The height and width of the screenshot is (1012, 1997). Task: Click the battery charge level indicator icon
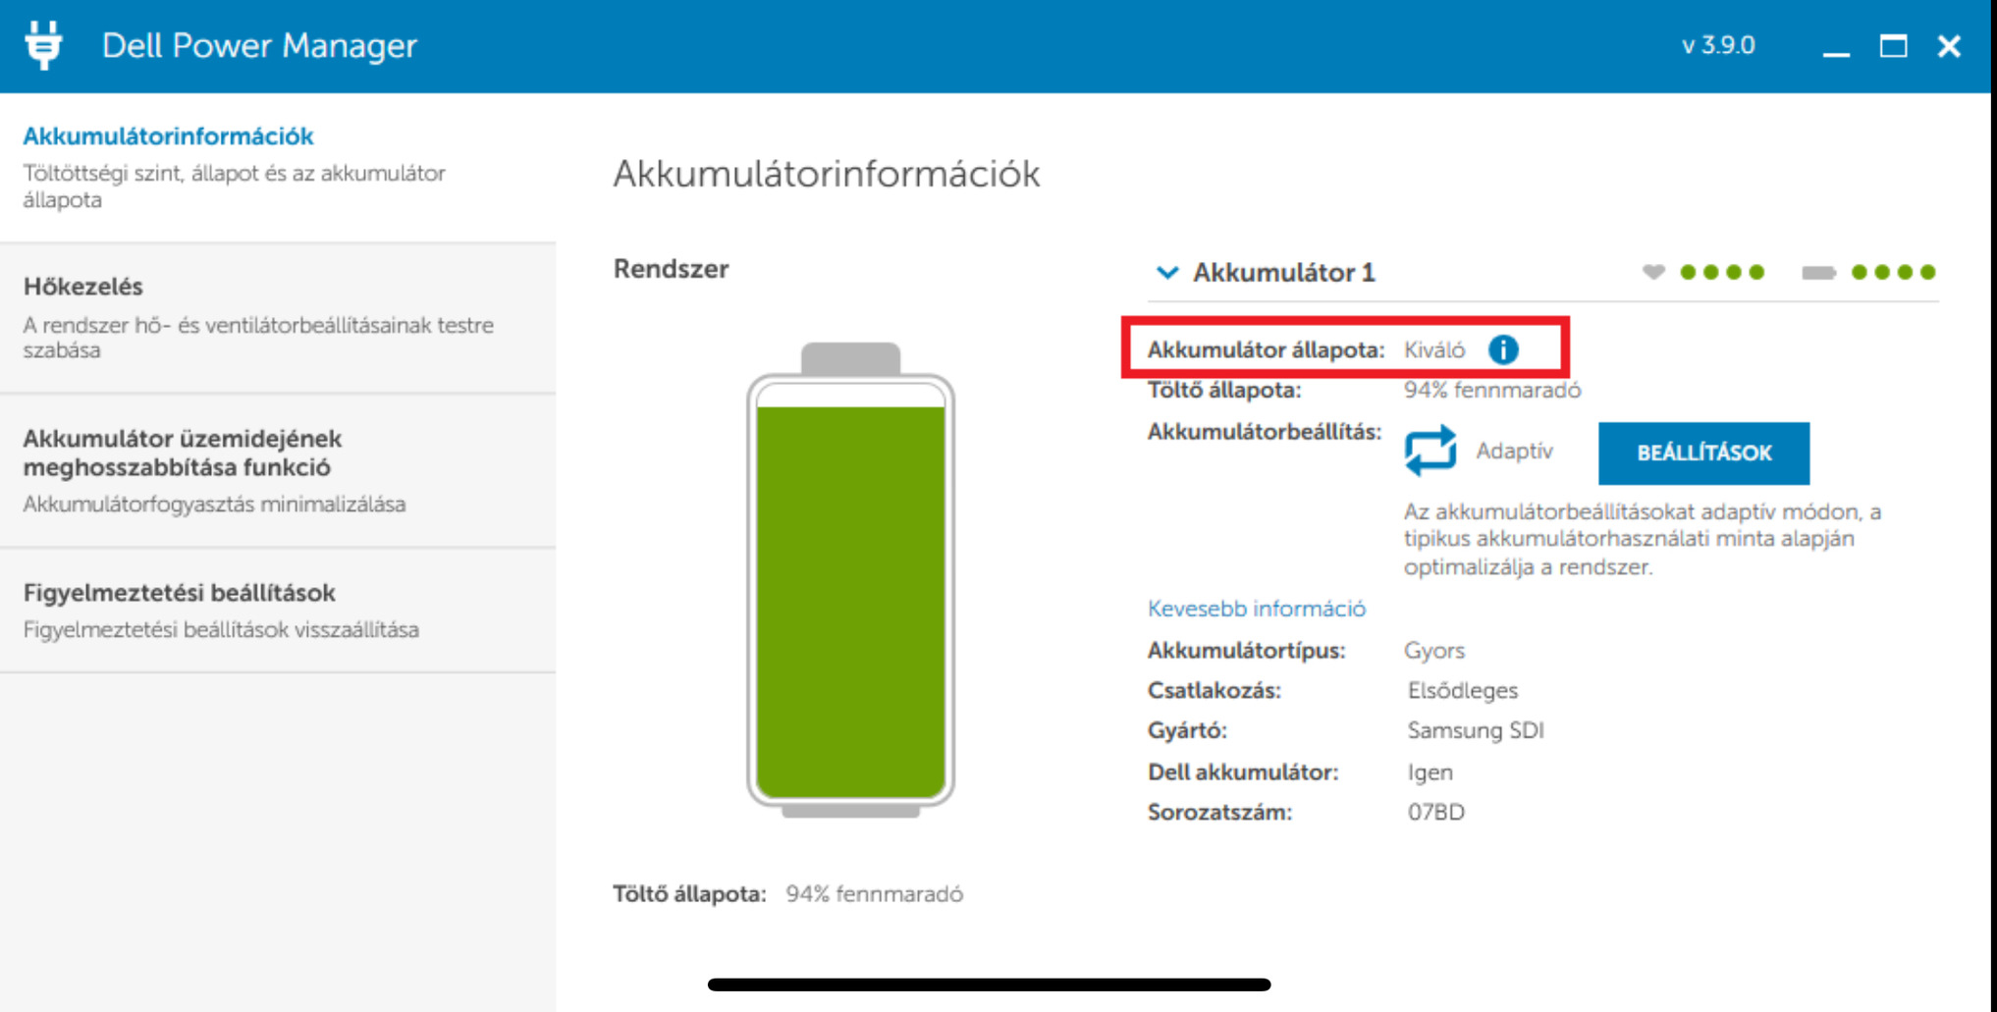click(x=1818, y=272)
